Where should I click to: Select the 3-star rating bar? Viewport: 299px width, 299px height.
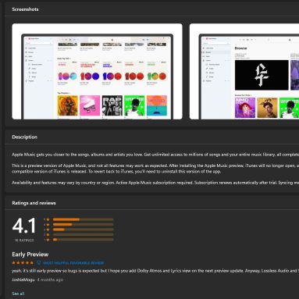(x=83, y=230)
